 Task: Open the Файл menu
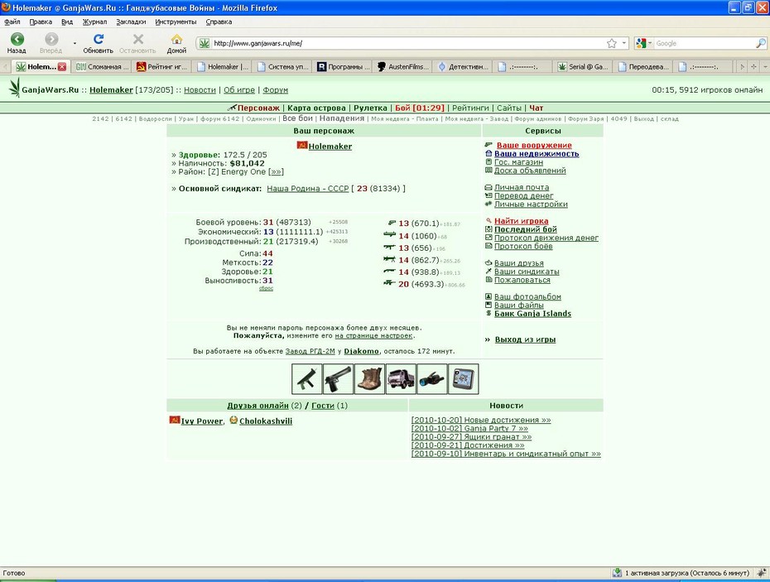click(x=12, y=22)
